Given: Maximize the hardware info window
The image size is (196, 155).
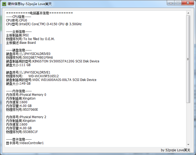Looking at the screenshot, I should point(178,3).
